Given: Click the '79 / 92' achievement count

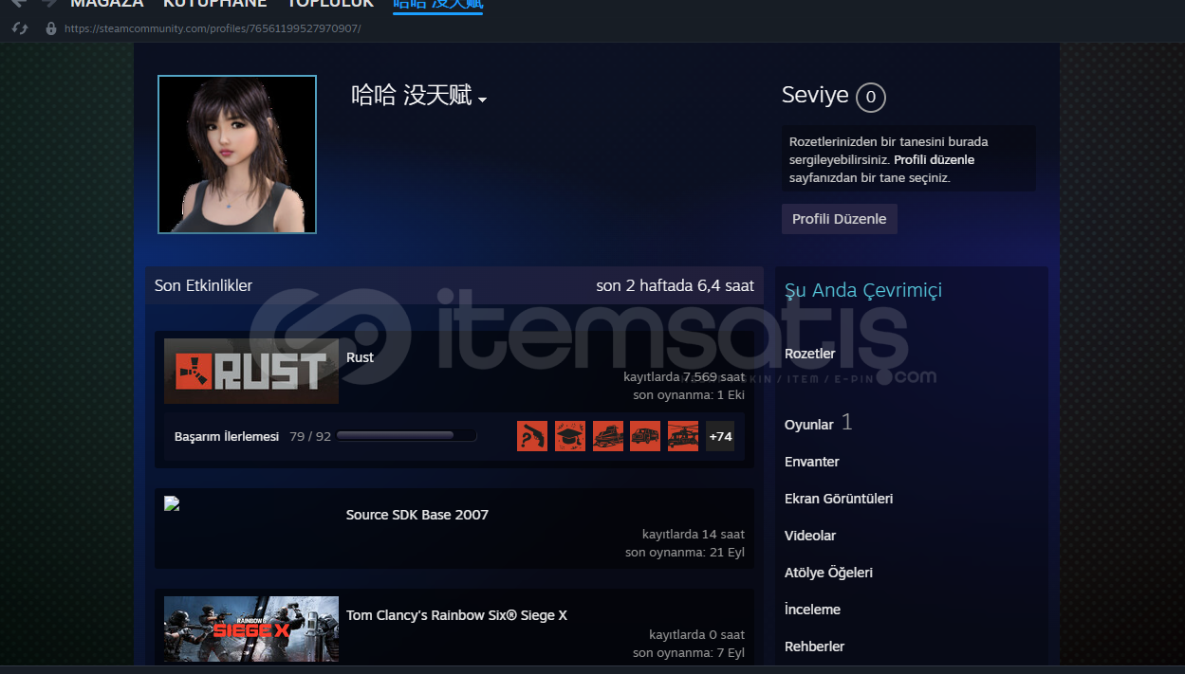Looking at the screenshot, I should [x=310, y=437].
